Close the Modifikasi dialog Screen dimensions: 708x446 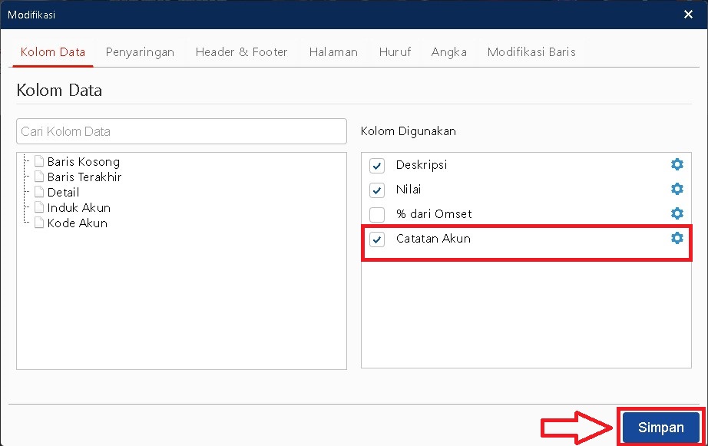pos(687,14)
